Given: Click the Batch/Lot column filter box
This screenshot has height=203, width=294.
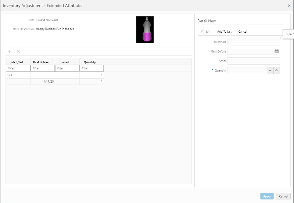Looking at the screenshot, I should click(18, 68).
